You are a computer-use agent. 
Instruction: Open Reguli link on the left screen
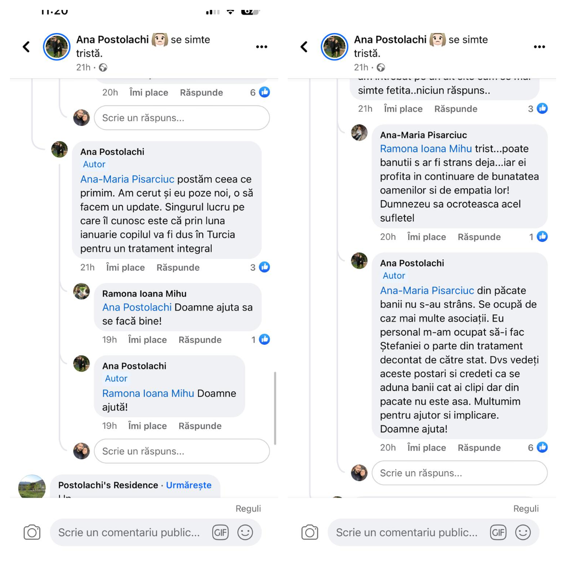pyautogui.click(x=248, y=508)
